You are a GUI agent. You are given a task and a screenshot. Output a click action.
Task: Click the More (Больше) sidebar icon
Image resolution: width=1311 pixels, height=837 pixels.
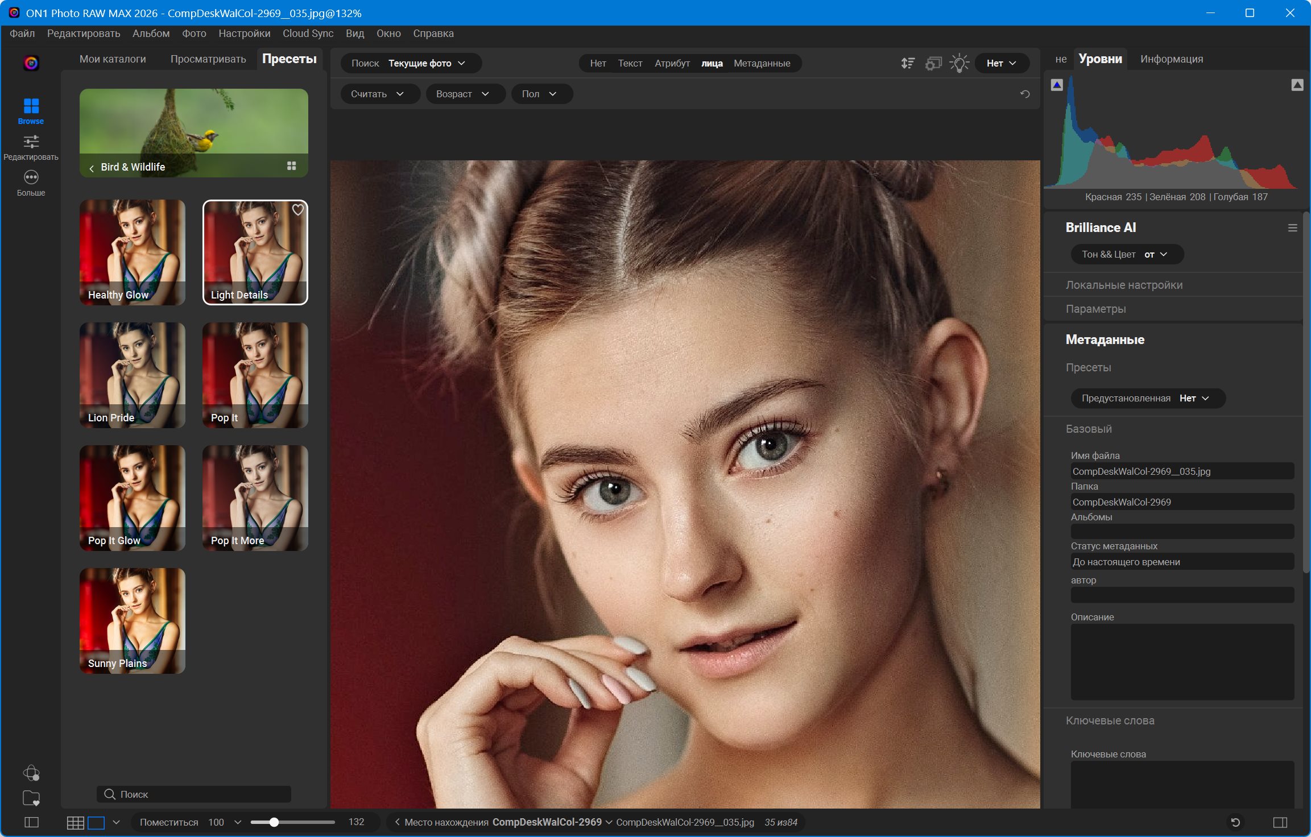click(31, 178)
